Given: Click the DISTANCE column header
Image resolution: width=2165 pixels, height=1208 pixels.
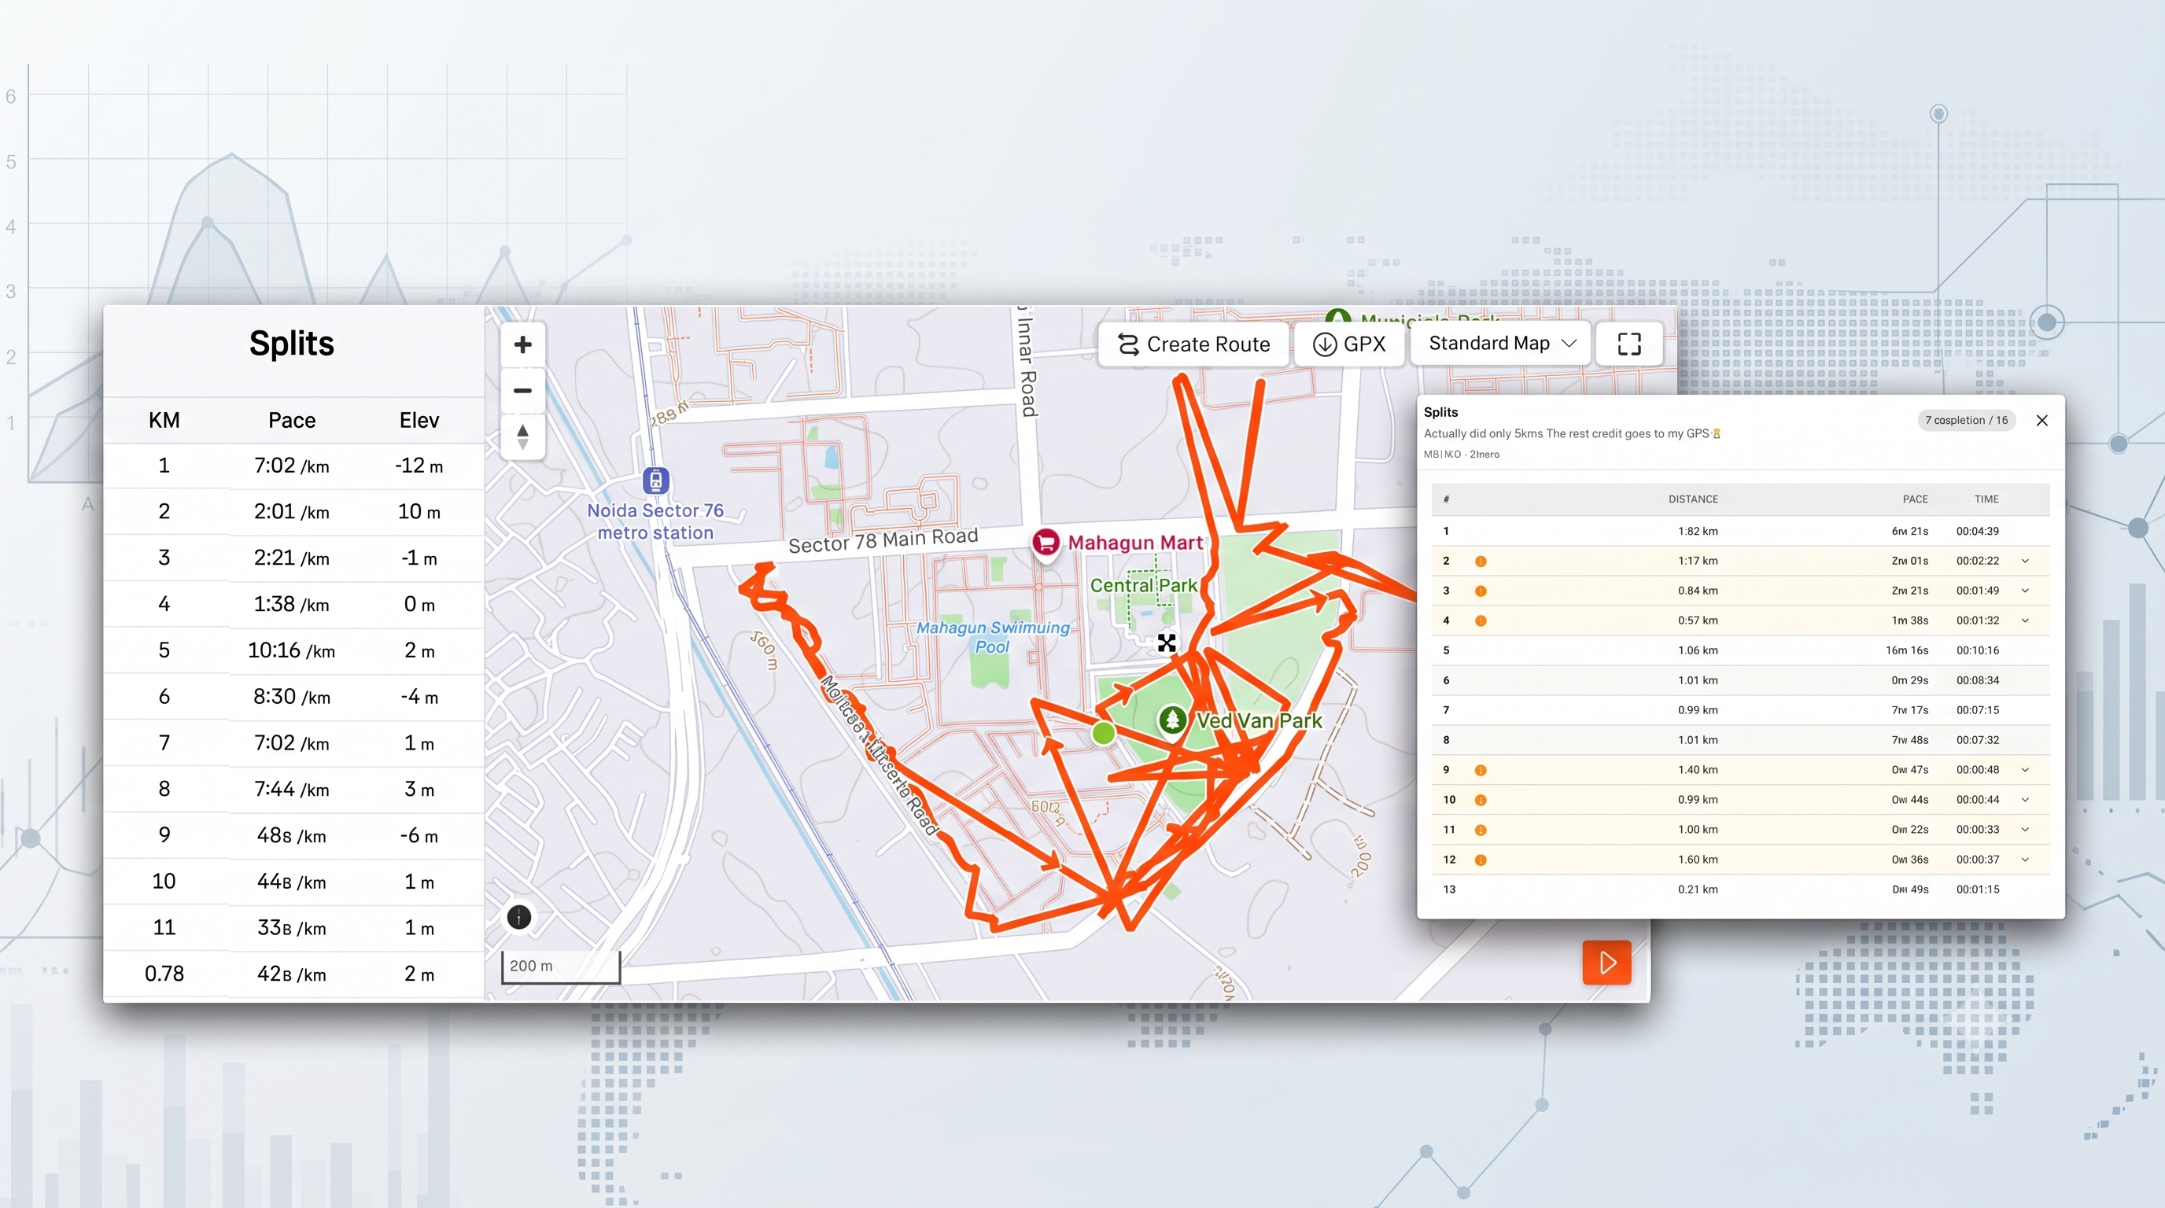Looking at the screenshot, I should tap(1693, 499).
